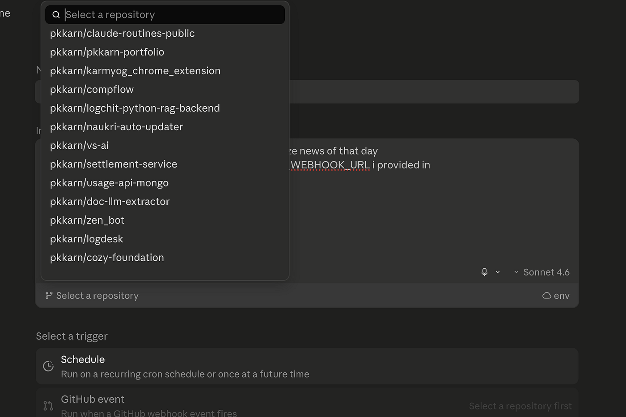Click the Schedule clock icon
Image resolution: width=626 pixels, height=417 pixels.
tap(48, 366)
